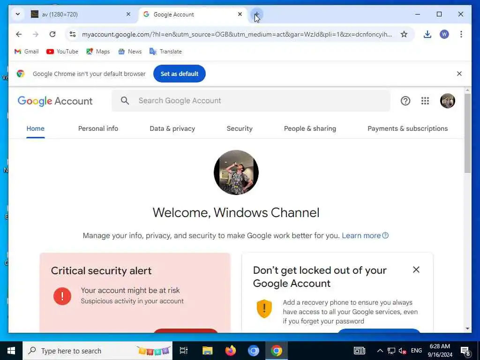
Task: Click the myaccount.google.com address bar URL
Action: tap(237, 34)
